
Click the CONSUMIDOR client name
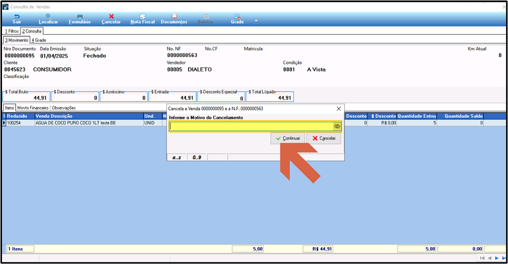[x=52, y=70]
